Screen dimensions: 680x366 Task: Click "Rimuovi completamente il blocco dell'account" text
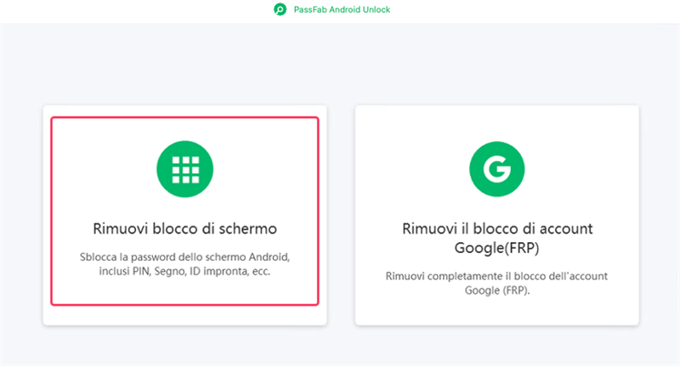(496, 277)
